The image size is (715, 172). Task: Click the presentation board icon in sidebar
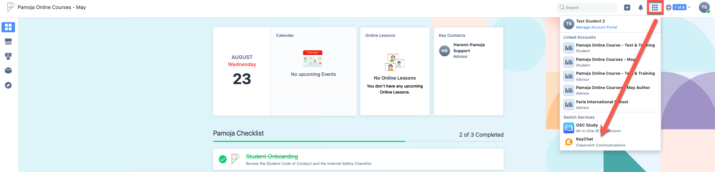(x=8, y=56)
